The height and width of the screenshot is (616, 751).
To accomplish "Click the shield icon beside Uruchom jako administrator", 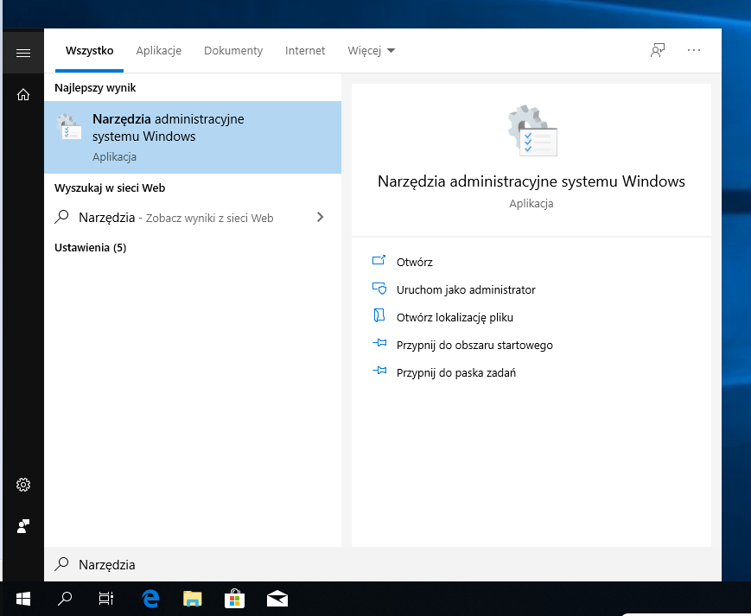I will 379,289.
